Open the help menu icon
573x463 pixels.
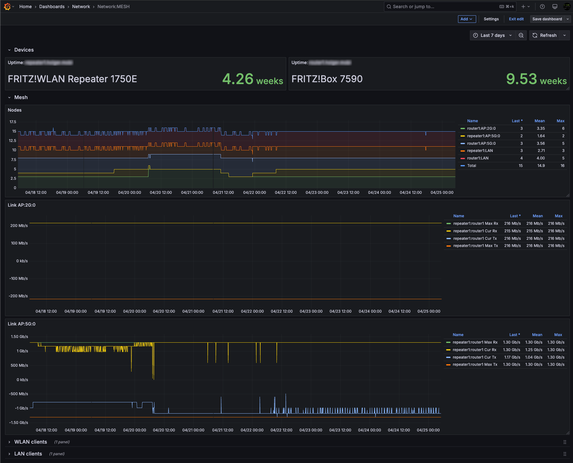[542, 7]
